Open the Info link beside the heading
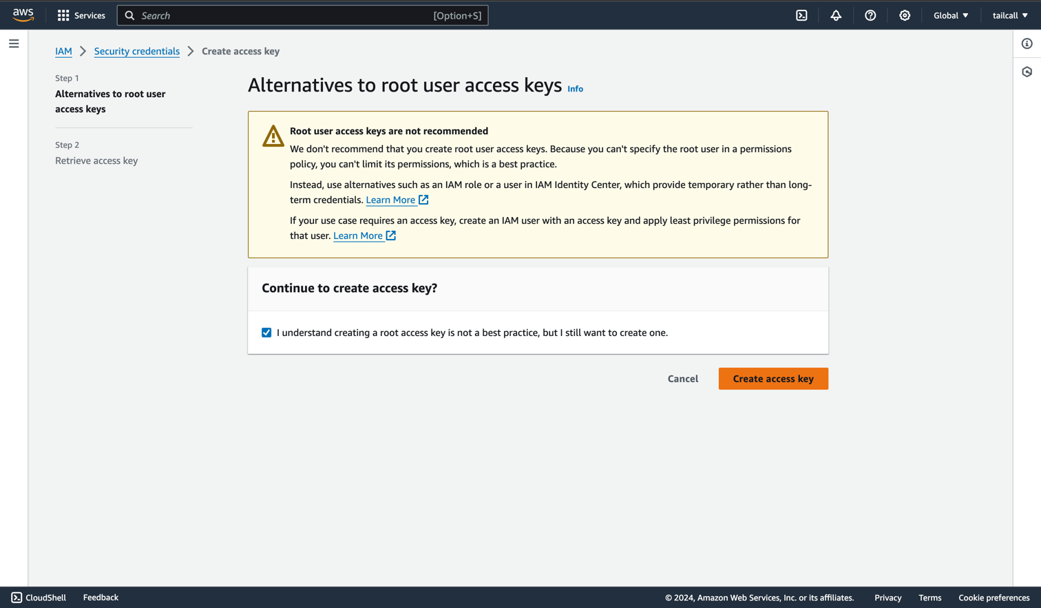The height and width of the screenshot is (608, 1041). click(x=575, y=89)
